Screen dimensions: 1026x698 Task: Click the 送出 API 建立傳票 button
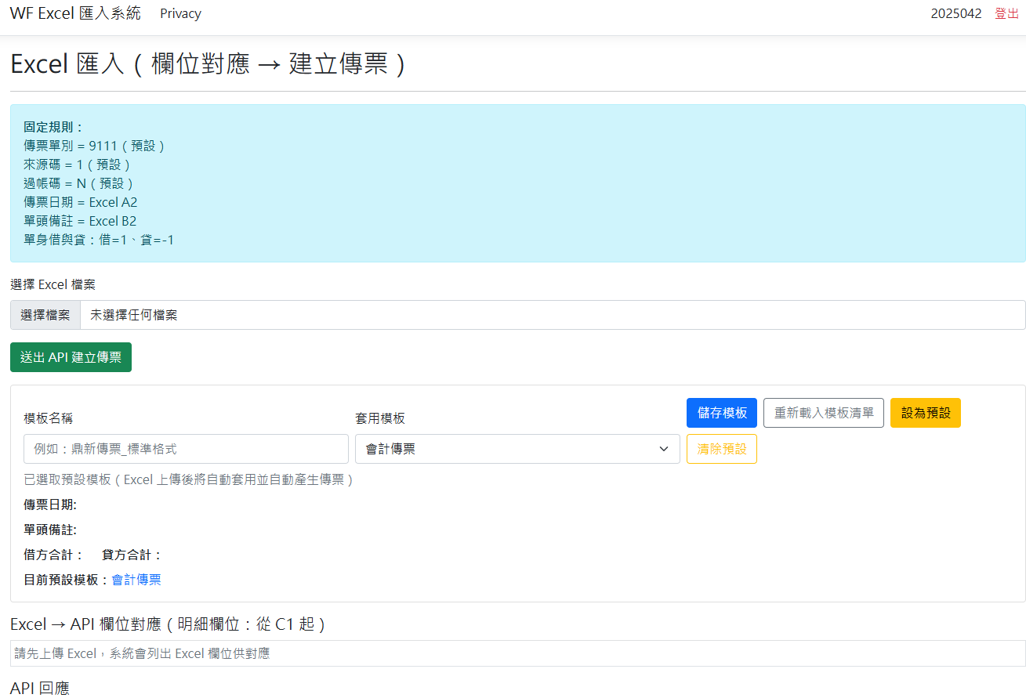(x=71, y=356)
